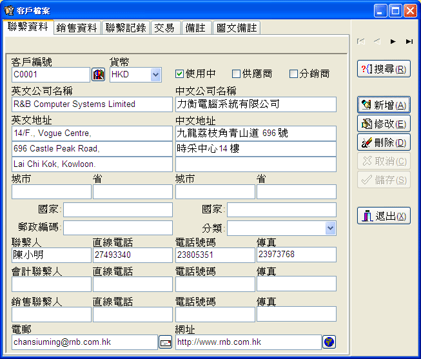The width and height of the screenshot is (421, 359).
Task: Click the email field chansiuming@rnb.com.hk
Action: [x=84, y=342]
